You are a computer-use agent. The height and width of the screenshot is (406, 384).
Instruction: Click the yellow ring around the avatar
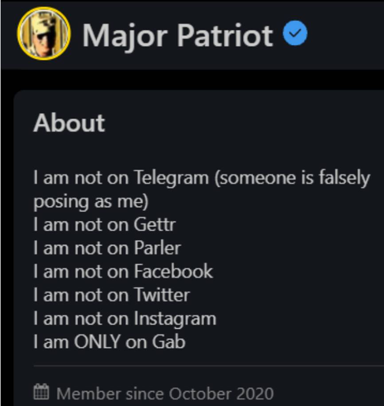click(19, 34)
